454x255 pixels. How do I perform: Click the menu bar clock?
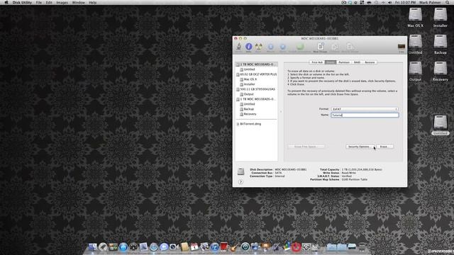click(x=405, y=2)
